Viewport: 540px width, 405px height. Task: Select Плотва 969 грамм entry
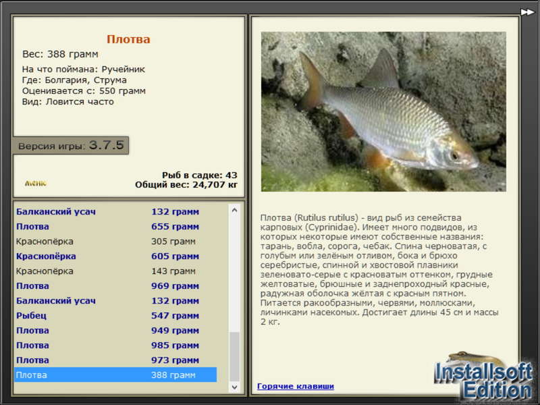(x=115, y=286)
